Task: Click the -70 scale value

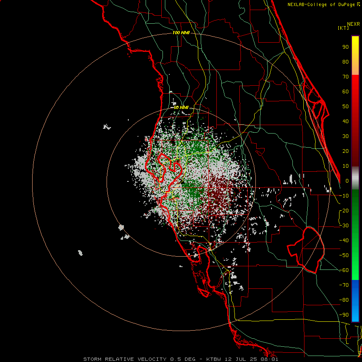Action: coord(344,285)
